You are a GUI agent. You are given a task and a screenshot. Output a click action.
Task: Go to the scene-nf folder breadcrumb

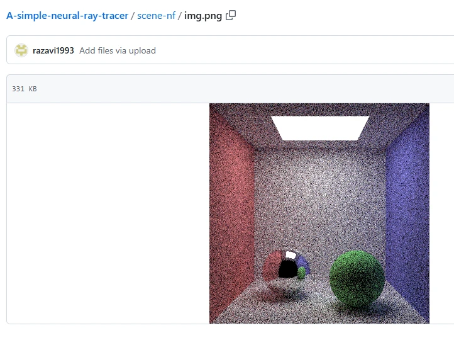point(156,15)
